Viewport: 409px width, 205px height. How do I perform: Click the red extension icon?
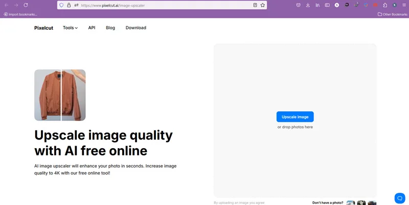375,5
